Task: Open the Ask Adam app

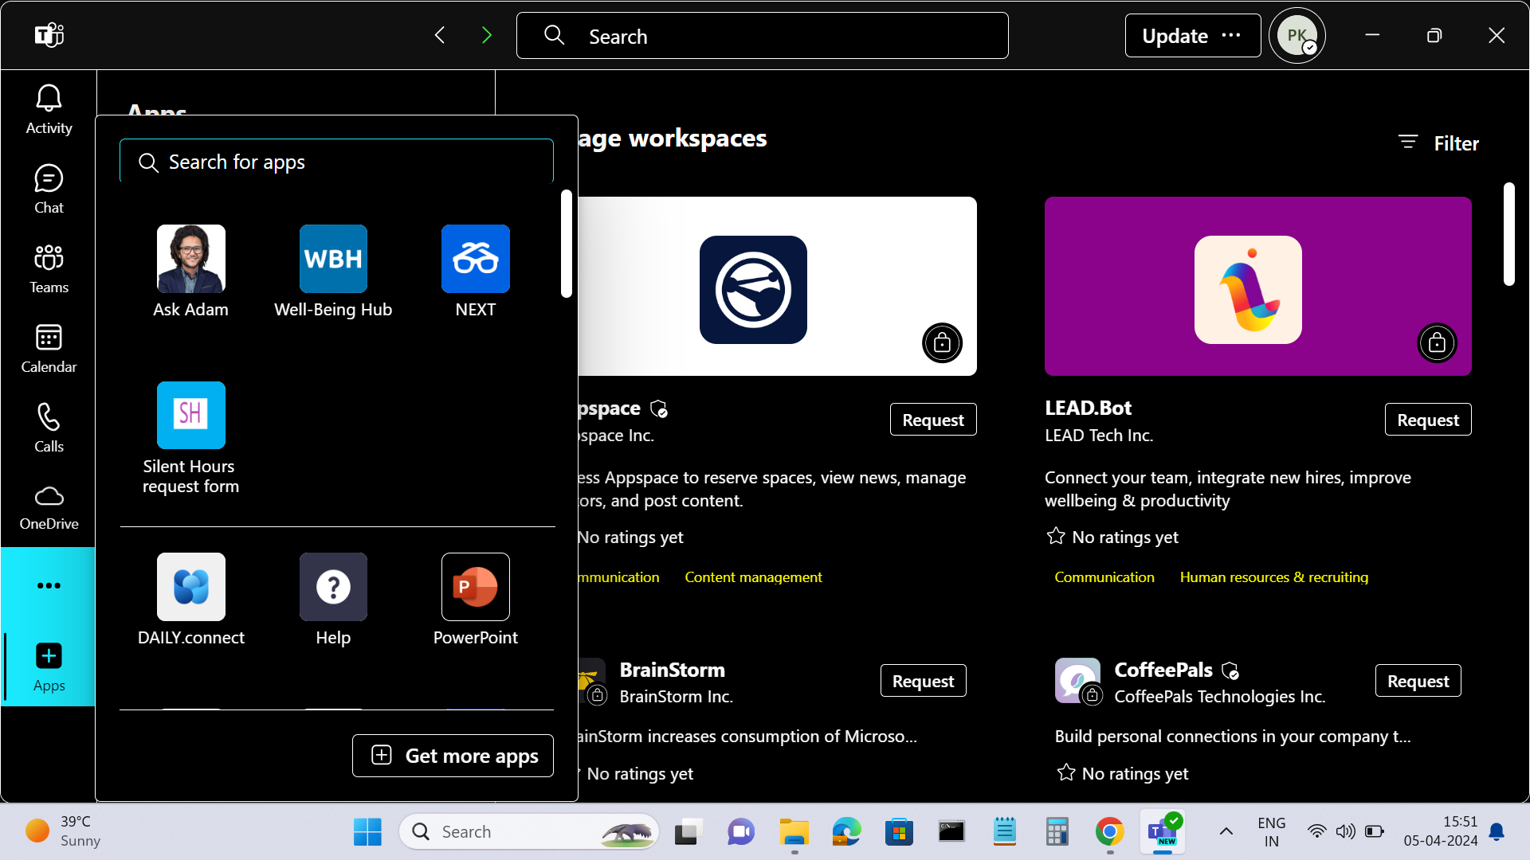Action: tap(190, 259)
